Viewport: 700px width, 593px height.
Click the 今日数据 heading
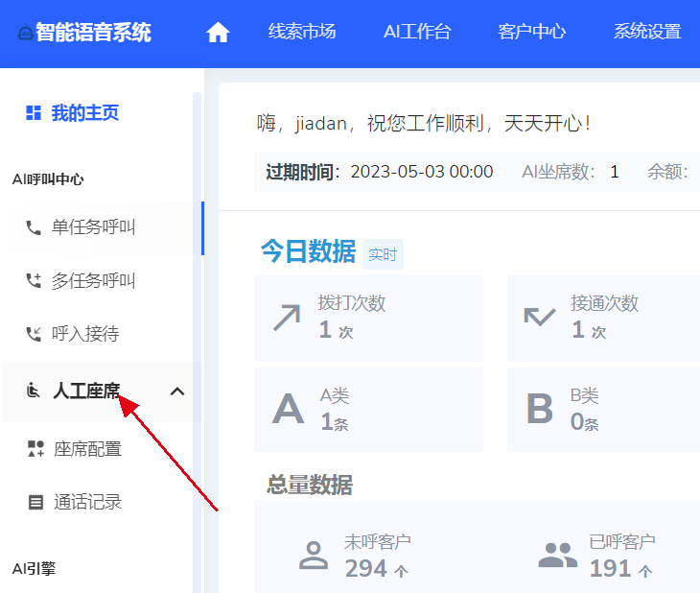308,251
